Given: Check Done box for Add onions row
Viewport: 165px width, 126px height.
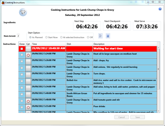Looking at the screenshot, I should [x=22, y=68].
